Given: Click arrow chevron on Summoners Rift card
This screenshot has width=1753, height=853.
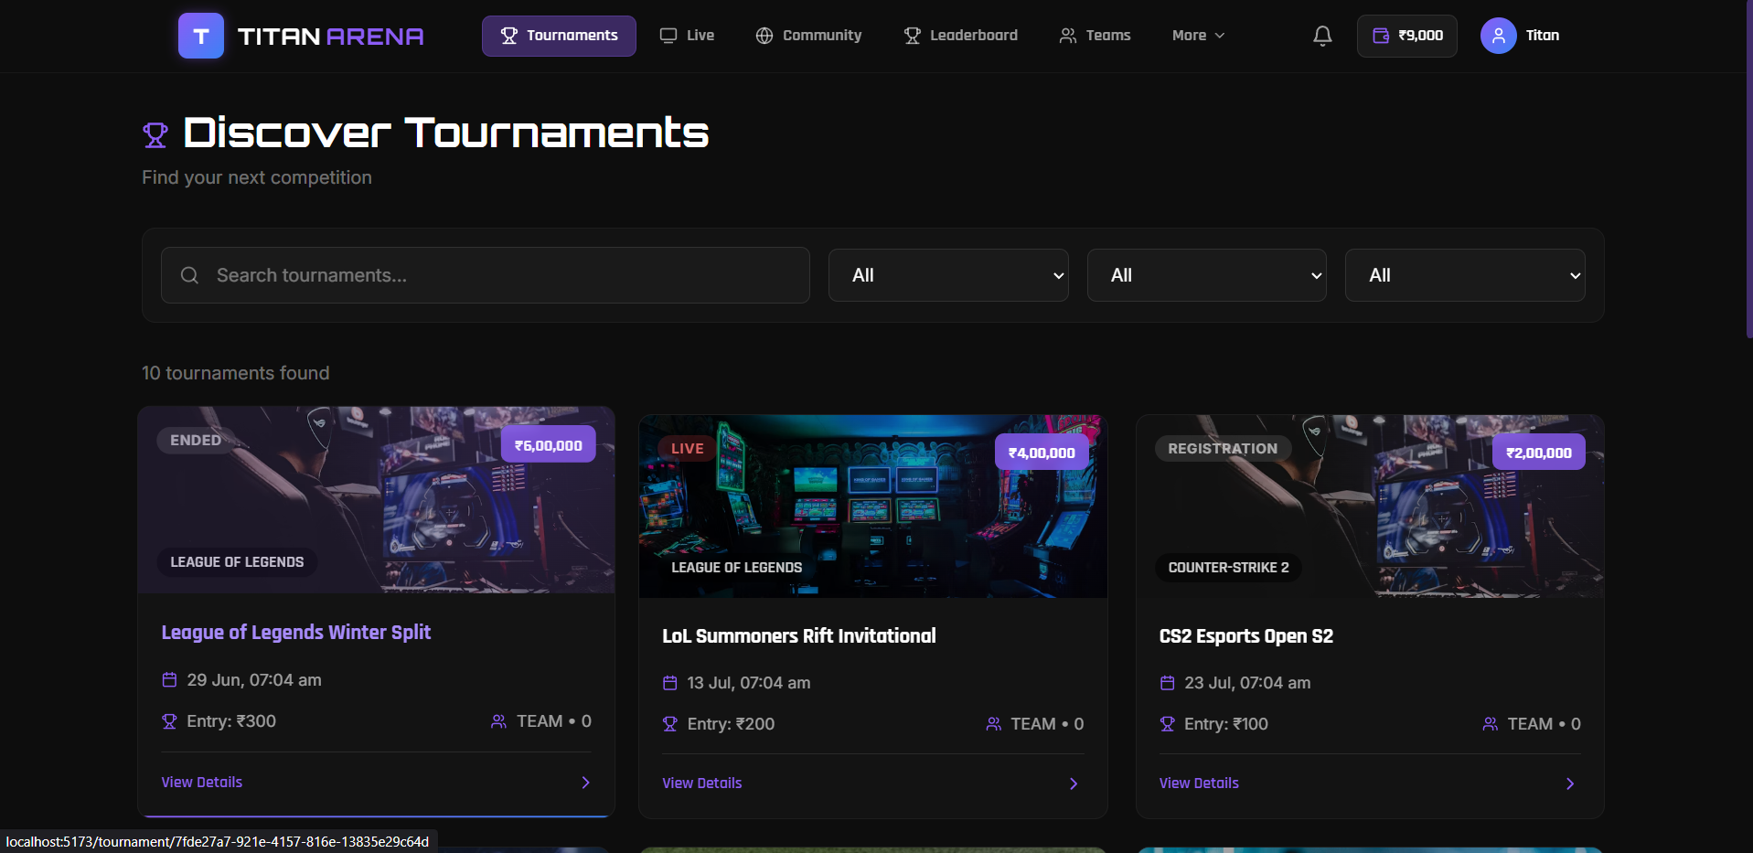Looking at the screenshot, I should click(x=1074, y=784).
